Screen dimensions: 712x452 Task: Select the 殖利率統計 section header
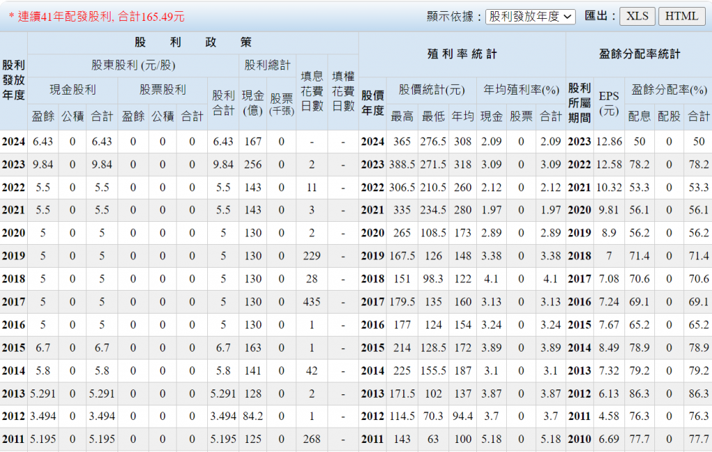[x=462, y=54]
